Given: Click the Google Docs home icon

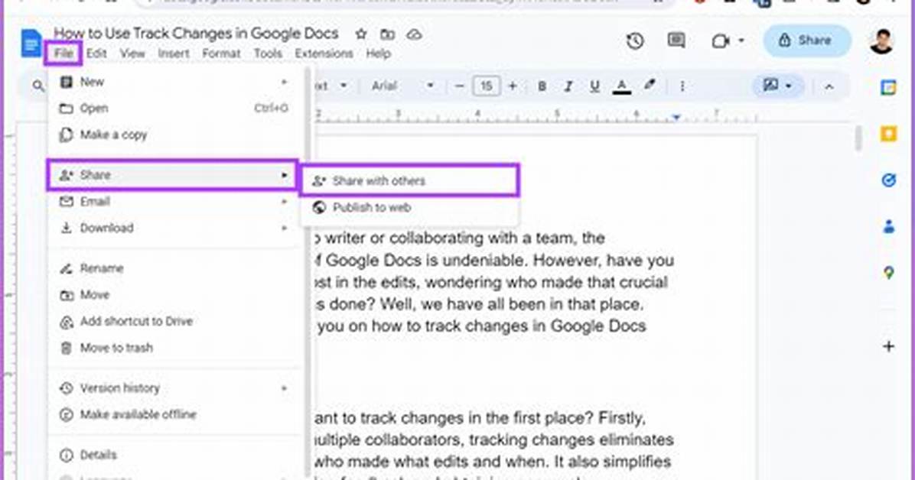Looking at the screenshot, I should click(x=31, y=43).
